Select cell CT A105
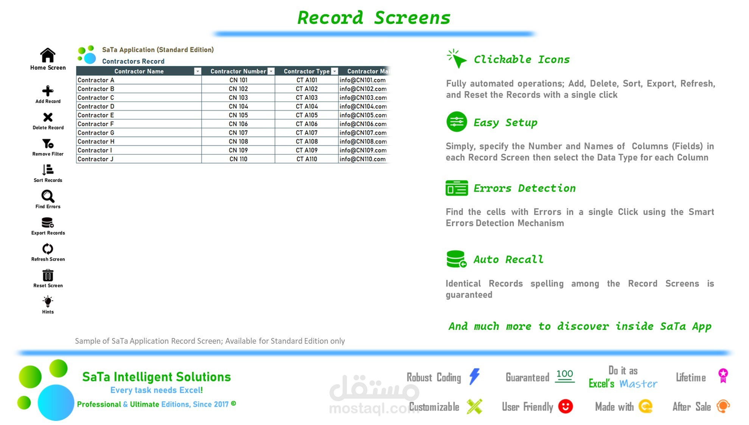749x425 pixels. [307, 115]
